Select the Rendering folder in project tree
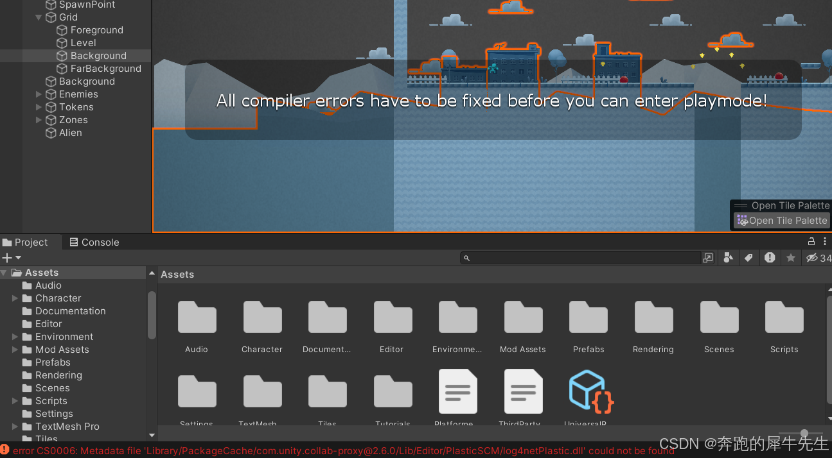Screen dimensions: 832x458 pos(58,375)
